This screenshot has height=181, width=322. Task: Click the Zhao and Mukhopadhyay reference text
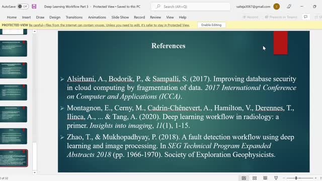[181, 146]
